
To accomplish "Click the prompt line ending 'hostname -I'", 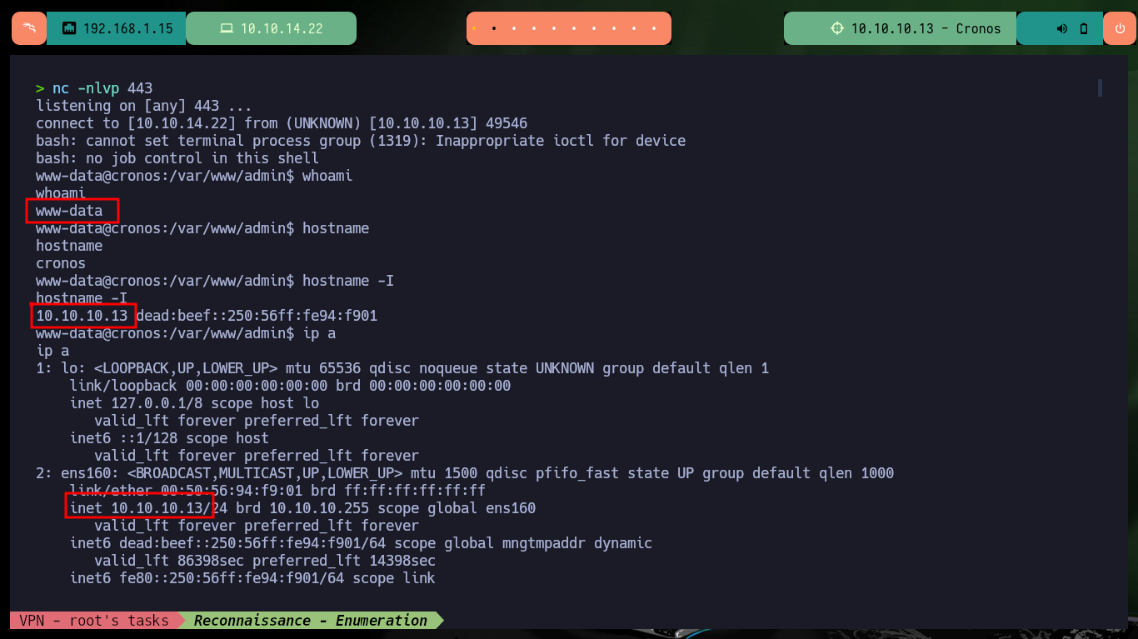I will click(215, 281).
